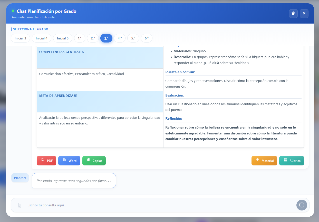The height and width of the screenshot is (222, 319).
Task: Select grade Inicial 3
Action: [x=21, y=38]
